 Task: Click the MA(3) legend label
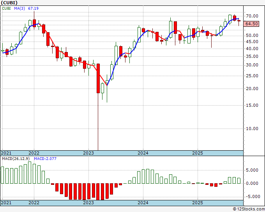tap(19, 8)
